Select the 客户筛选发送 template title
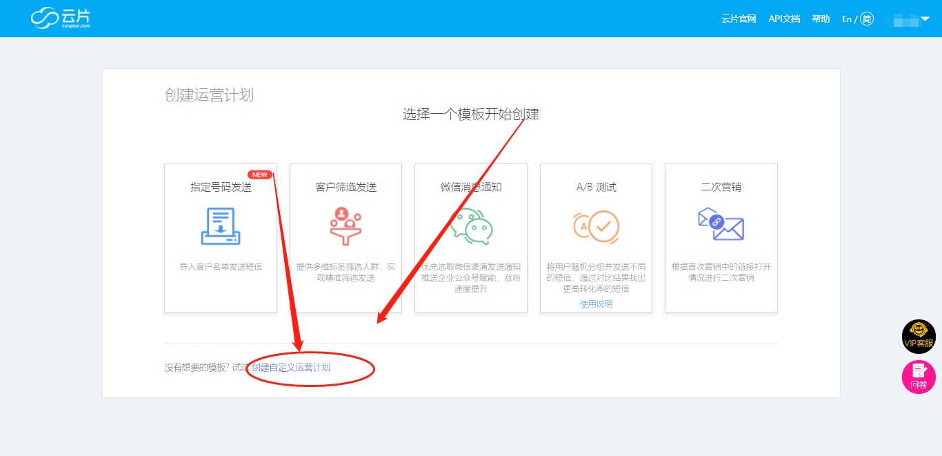 346,187
